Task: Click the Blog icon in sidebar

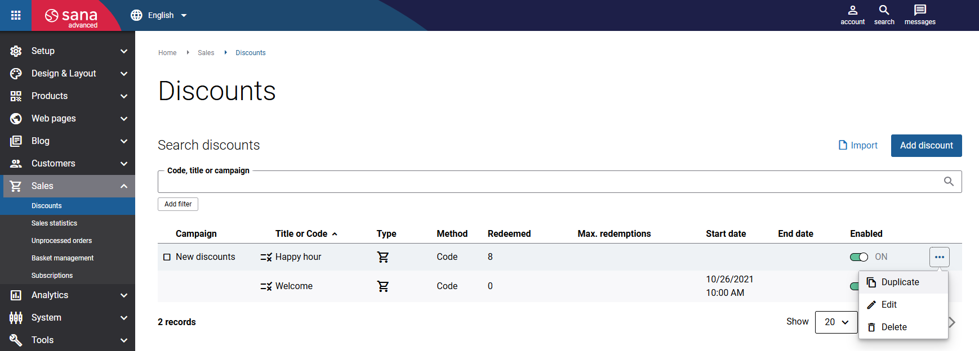Action: point(16,141)
